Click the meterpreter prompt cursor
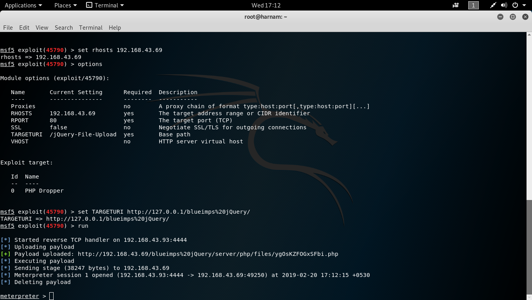Image resolution: width=532 pixels, height=300 pixels. point(51,296)
